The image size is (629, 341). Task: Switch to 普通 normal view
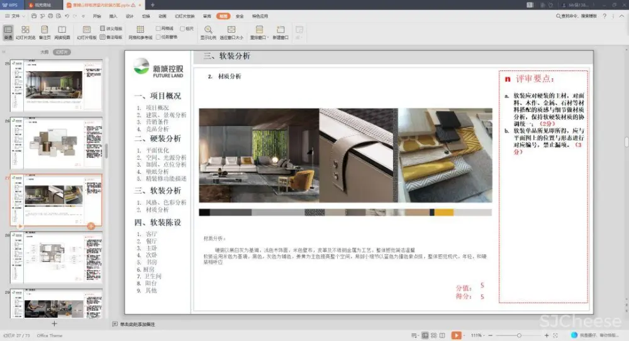point(8,32)
